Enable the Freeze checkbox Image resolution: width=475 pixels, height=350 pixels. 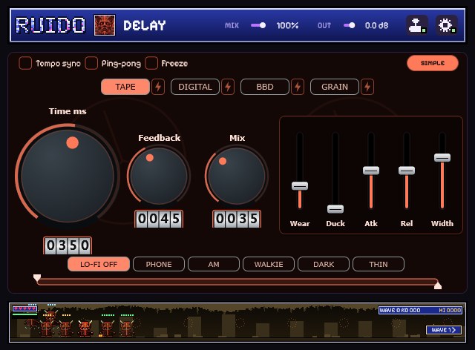pyautogui.click(x=151, y=63)
